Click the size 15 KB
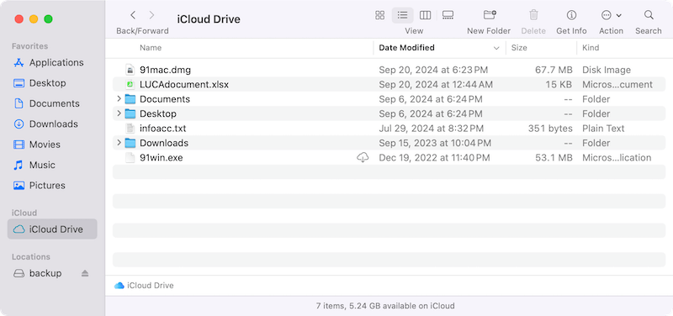 (559, 85)
